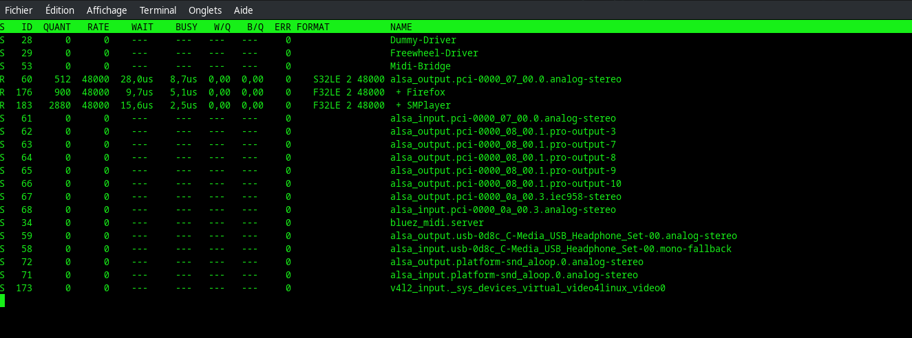The image size is (912, 338).
Task: Click wait time 9,7us
Action: click(140, 93)
